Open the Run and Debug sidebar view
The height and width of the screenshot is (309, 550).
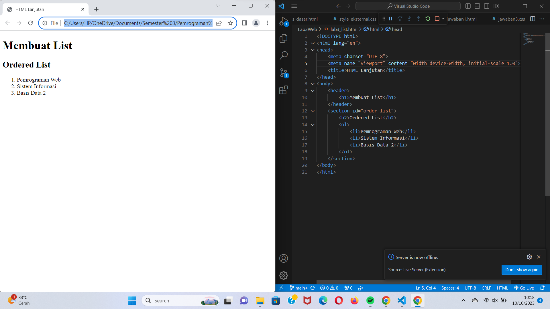(284, 21)
